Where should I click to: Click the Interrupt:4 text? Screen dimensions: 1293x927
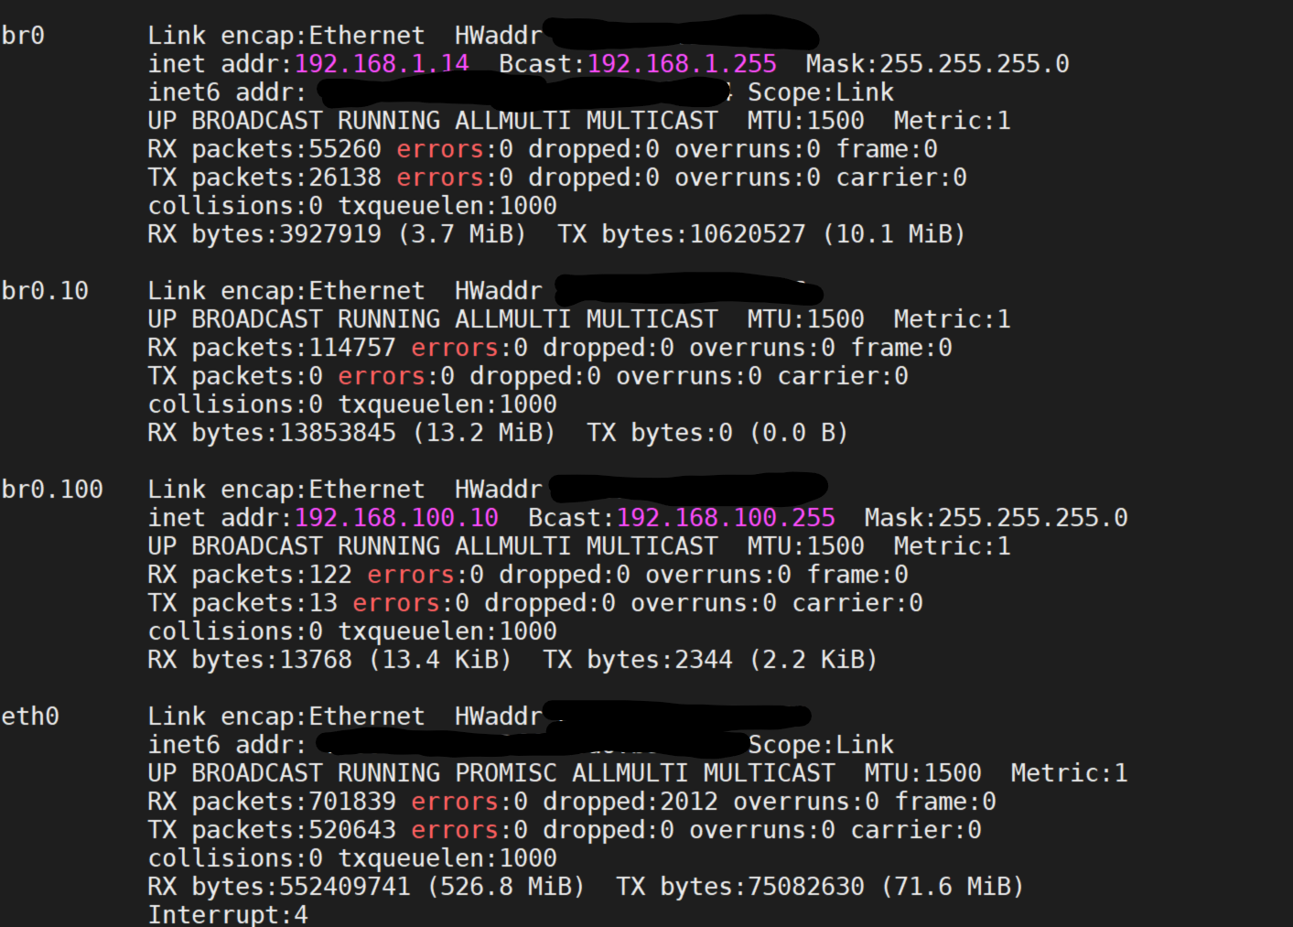click(x=228, y=914)
